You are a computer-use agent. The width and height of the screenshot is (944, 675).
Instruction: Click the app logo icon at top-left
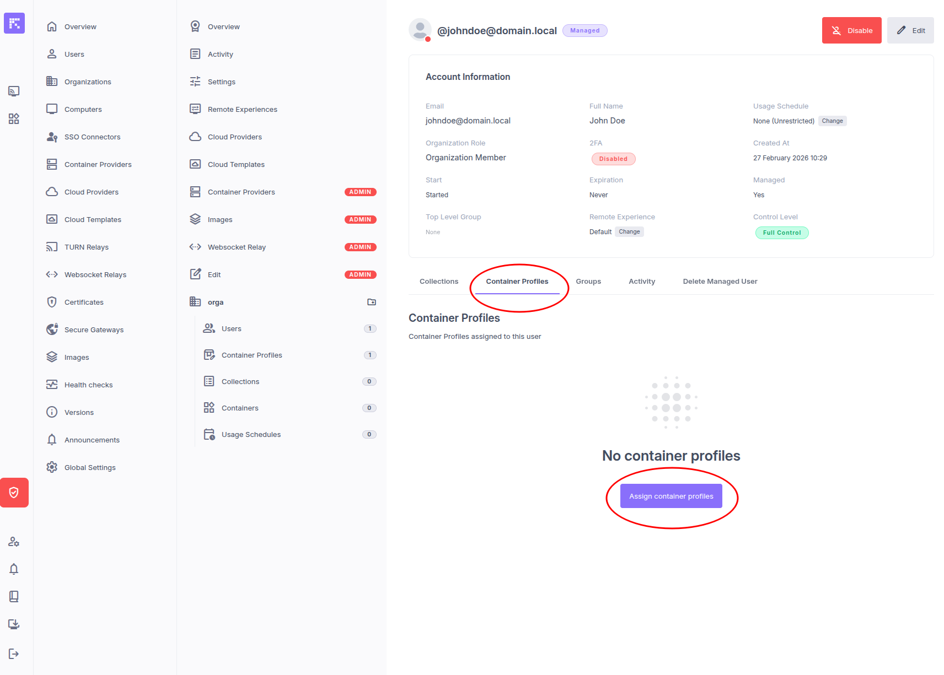[x=14, y=23]
